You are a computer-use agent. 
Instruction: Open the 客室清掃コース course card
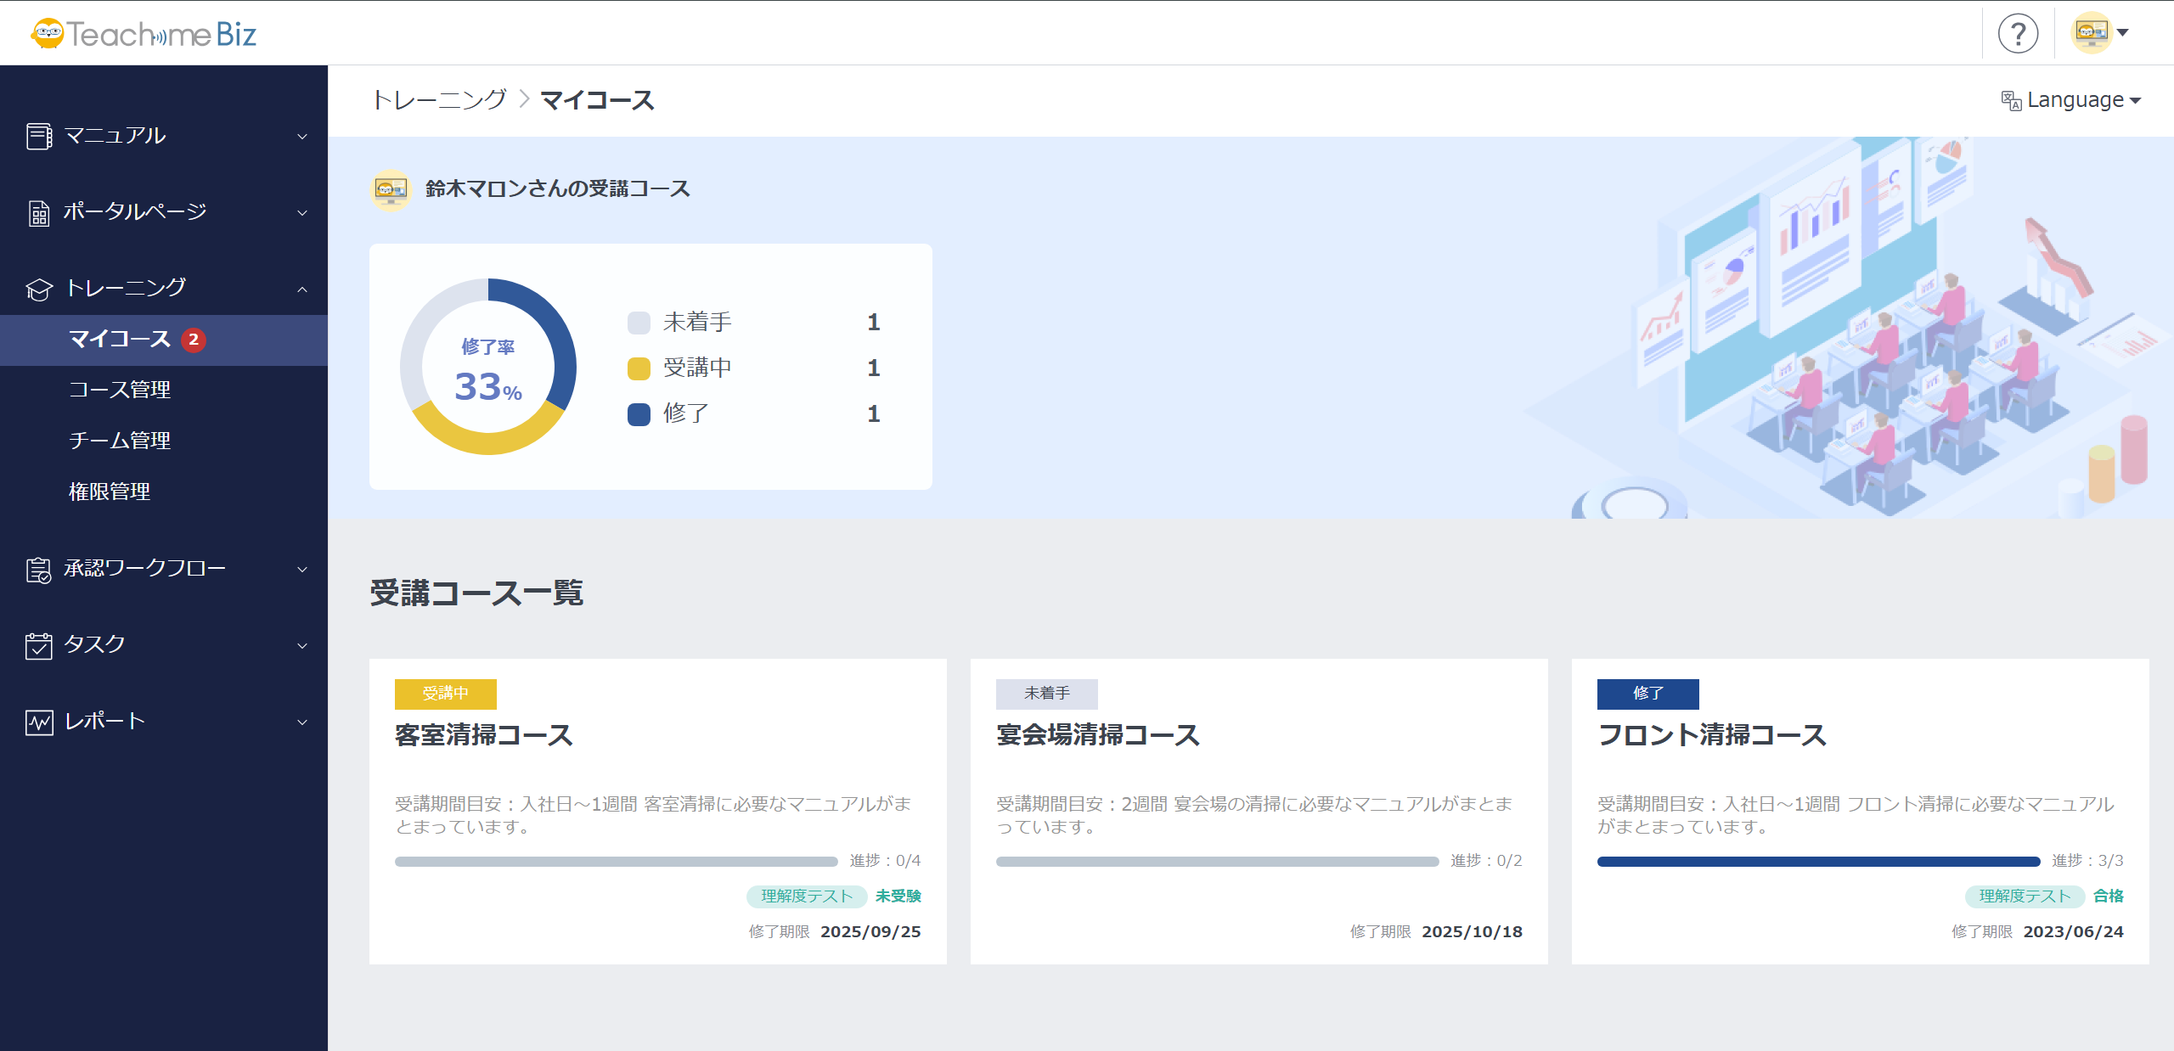(x=484, y=735)
